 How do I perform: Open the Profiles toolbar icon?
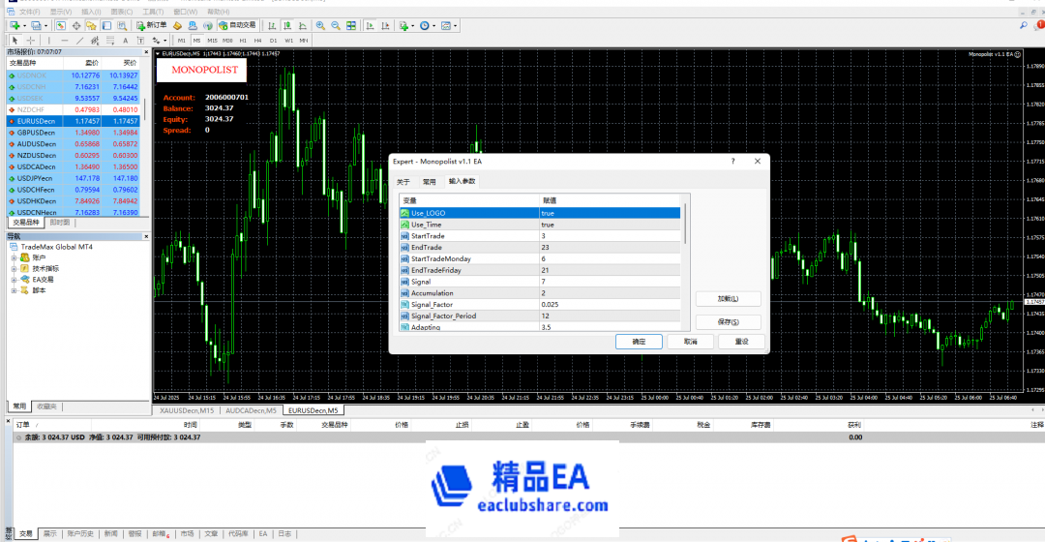tap(36, 25)
